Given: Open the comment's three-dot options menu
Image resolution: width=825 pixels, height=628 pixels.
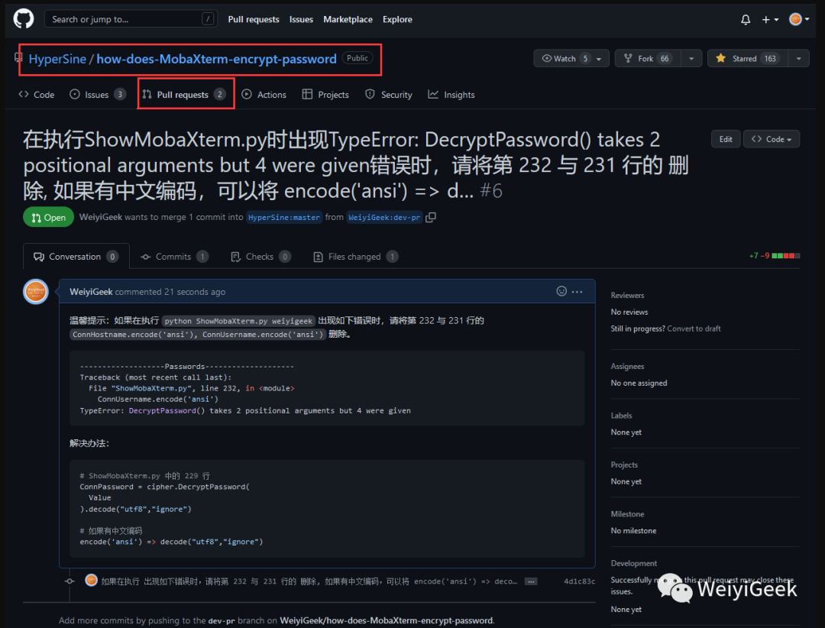Looking at the screenshot, I should click(x=577, y=292).
